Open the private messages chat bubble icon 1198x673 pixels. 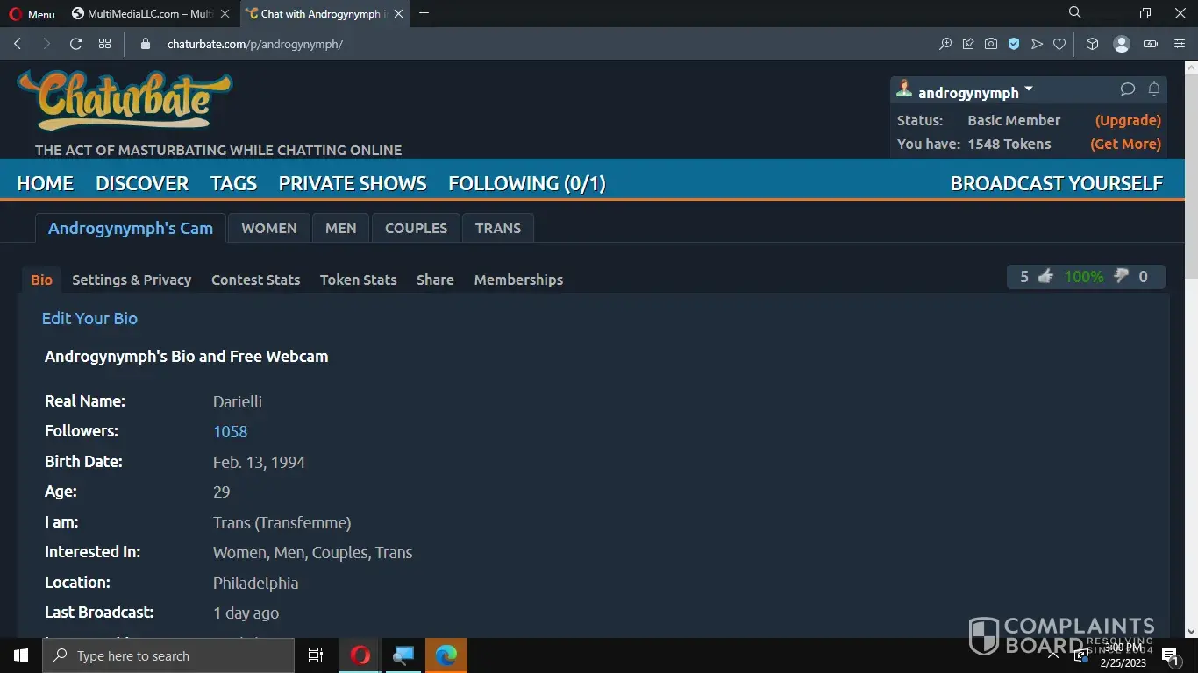[x=1128, y=89]
